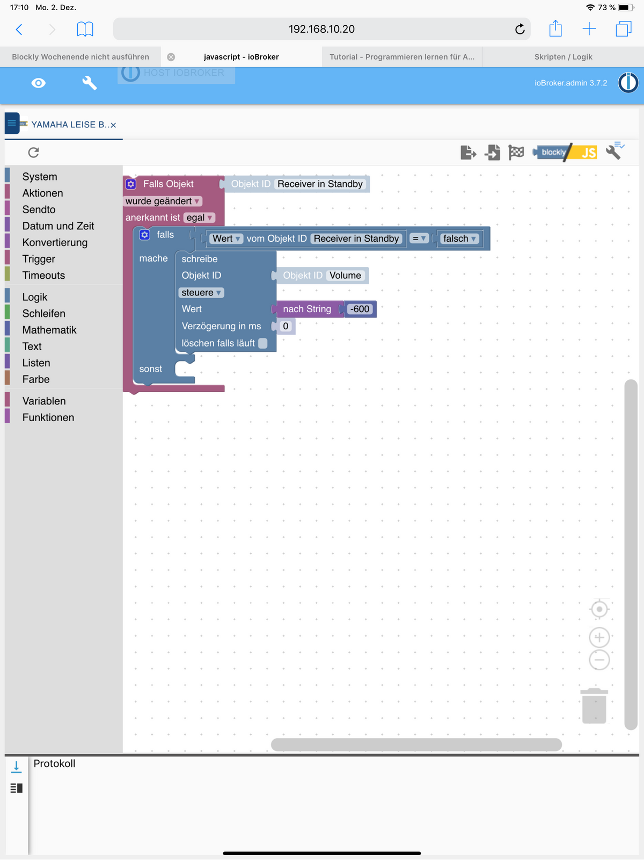Edit the -600 number value
Screen dimensions: 644x860
tap(360, 309)
